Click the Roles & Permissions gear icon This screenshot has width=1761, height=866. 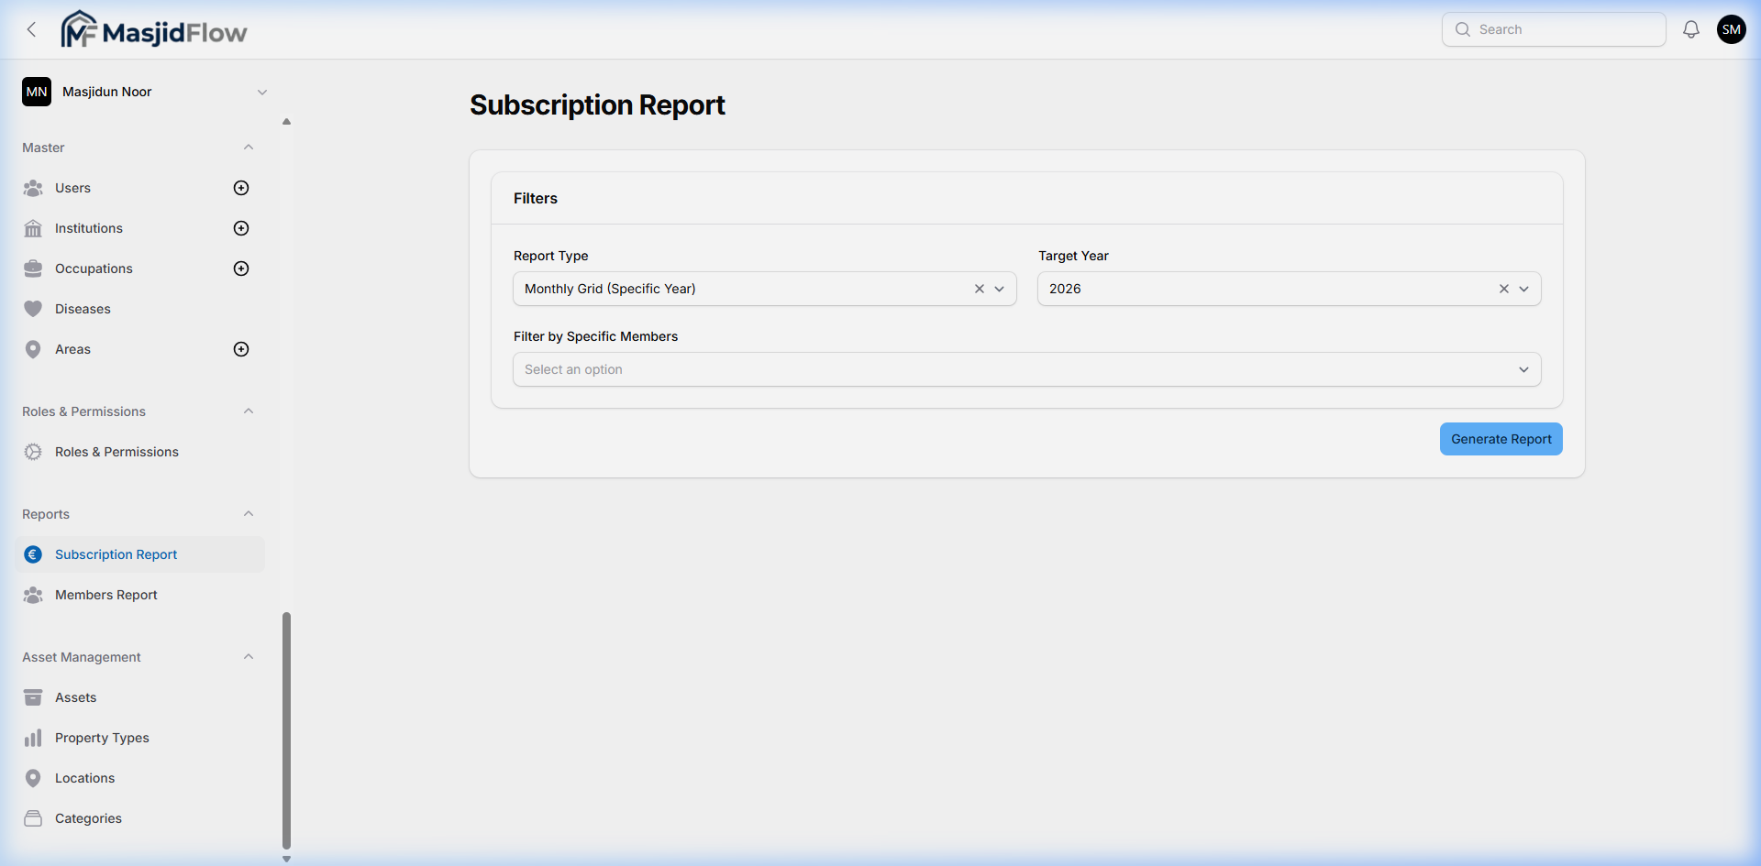pos(33,451)
